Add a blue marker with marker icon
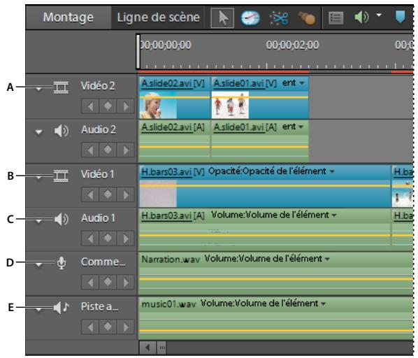Image resolution: width=418 pixels, height=358 pixels. pos(400,17)
